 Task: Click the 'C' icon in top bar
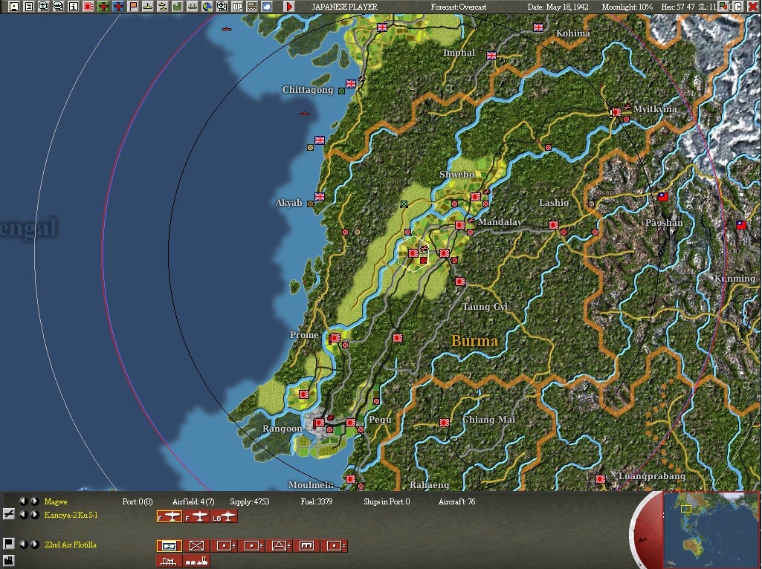[x=738, y=6]
